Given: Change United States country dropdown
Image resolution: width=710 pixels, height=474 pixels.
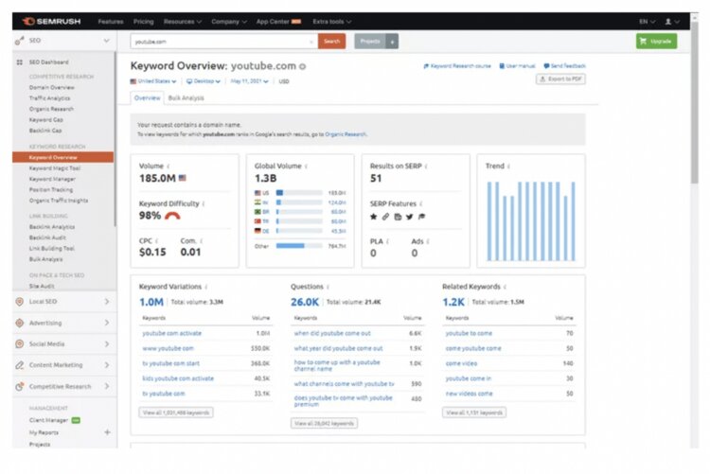Looking at the screenshot, I should tap(153, 81).
